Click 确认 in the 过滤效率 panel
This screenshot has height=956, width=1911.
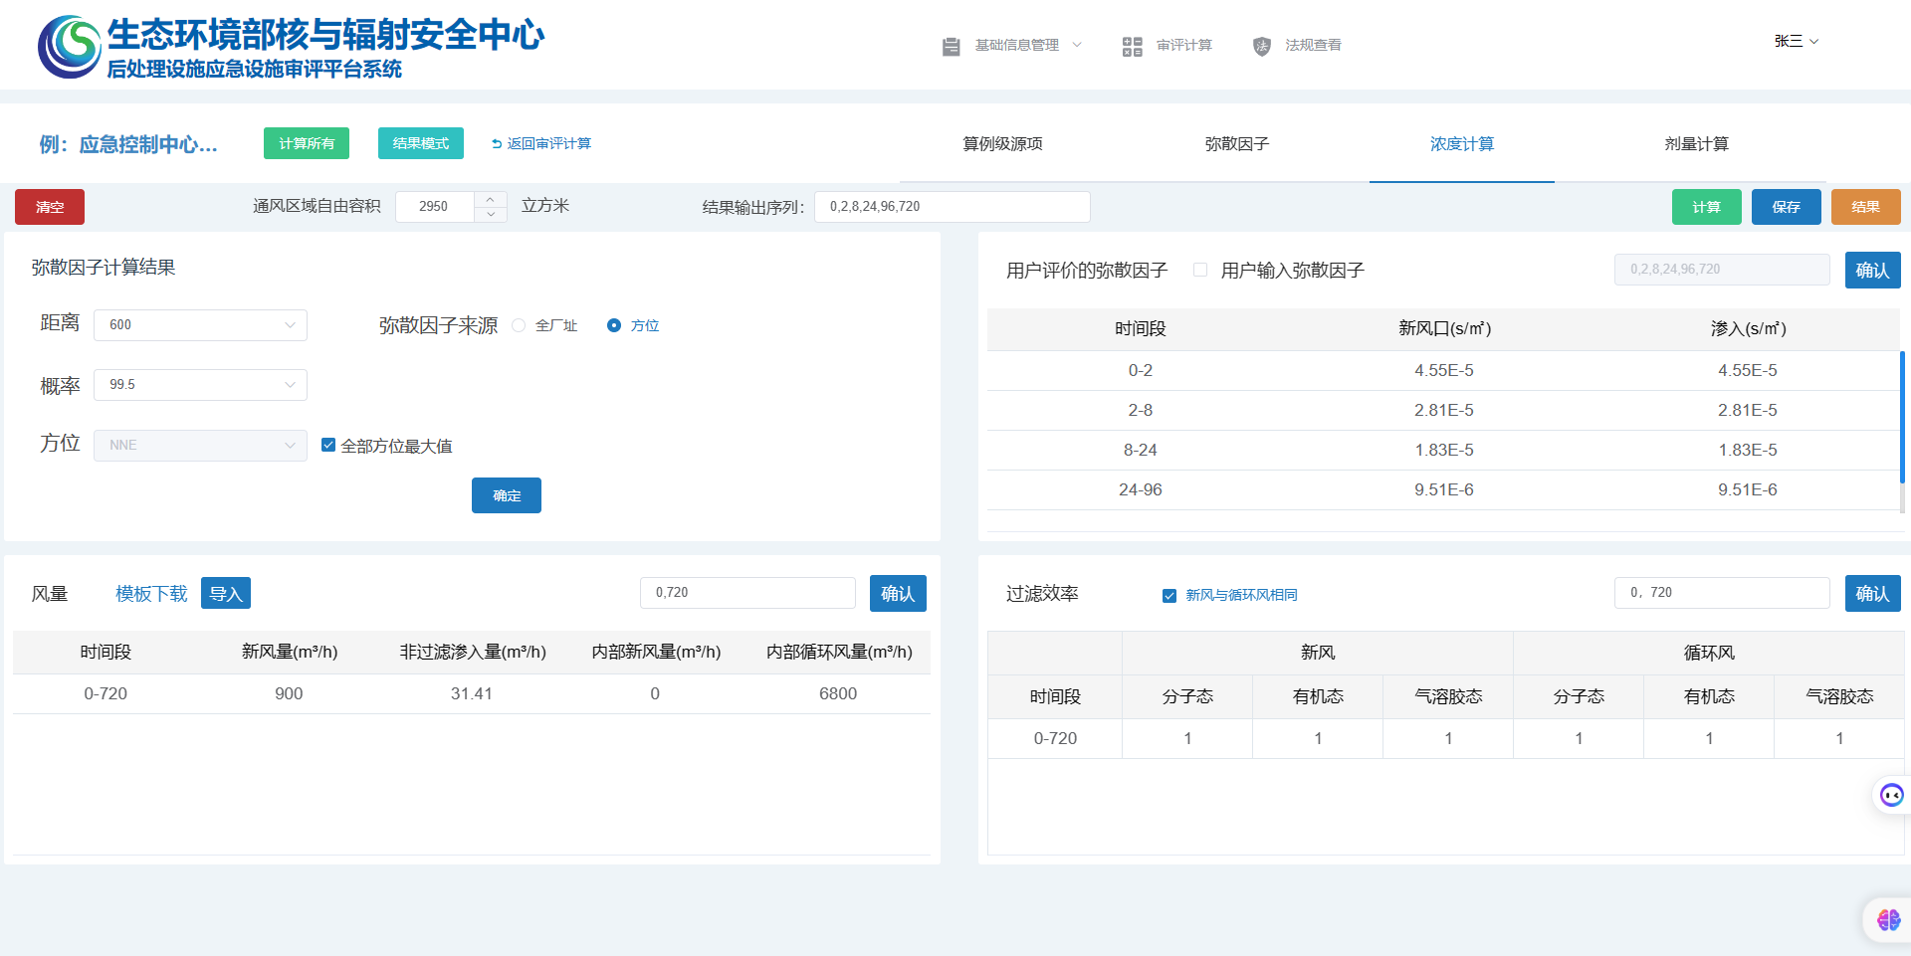(1873, 593)
